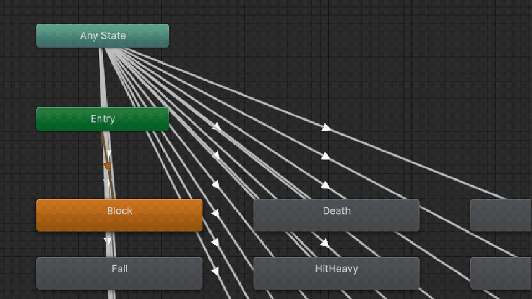This screenshot has height=299, width=532.
Task: Pick the middle of three arrows stacked above Death
Action: (x=325, y=156)
